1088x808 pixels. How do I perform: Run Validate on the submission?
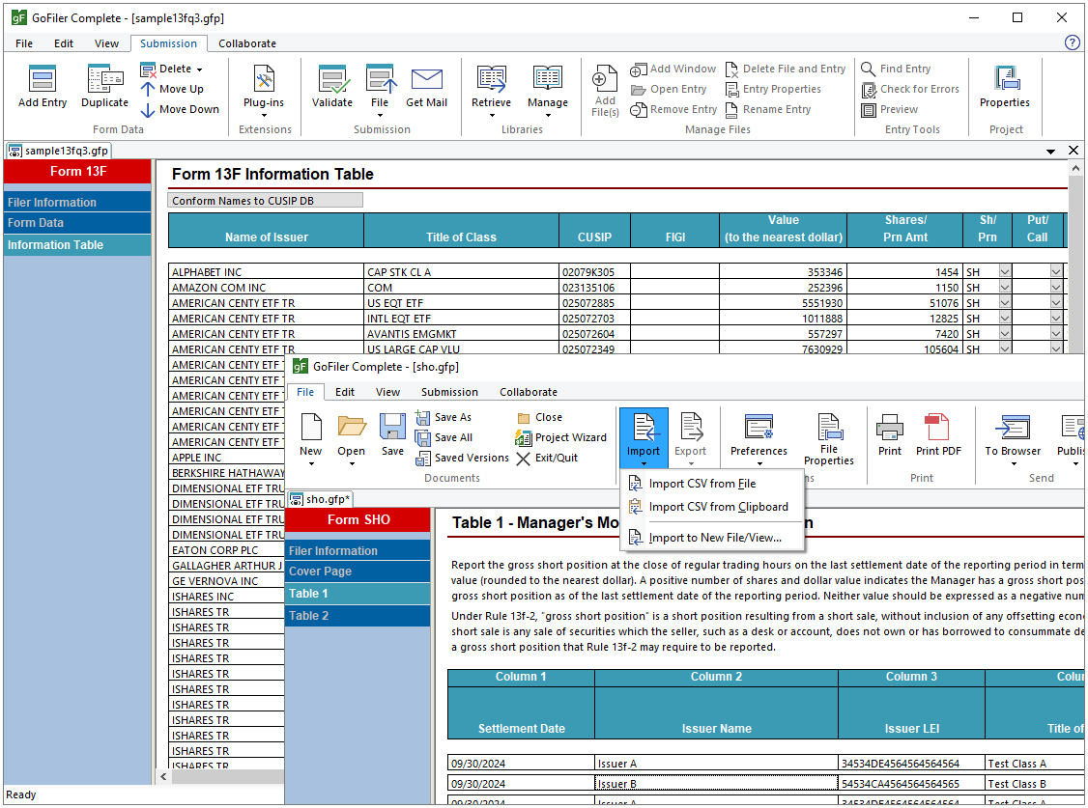332,86
